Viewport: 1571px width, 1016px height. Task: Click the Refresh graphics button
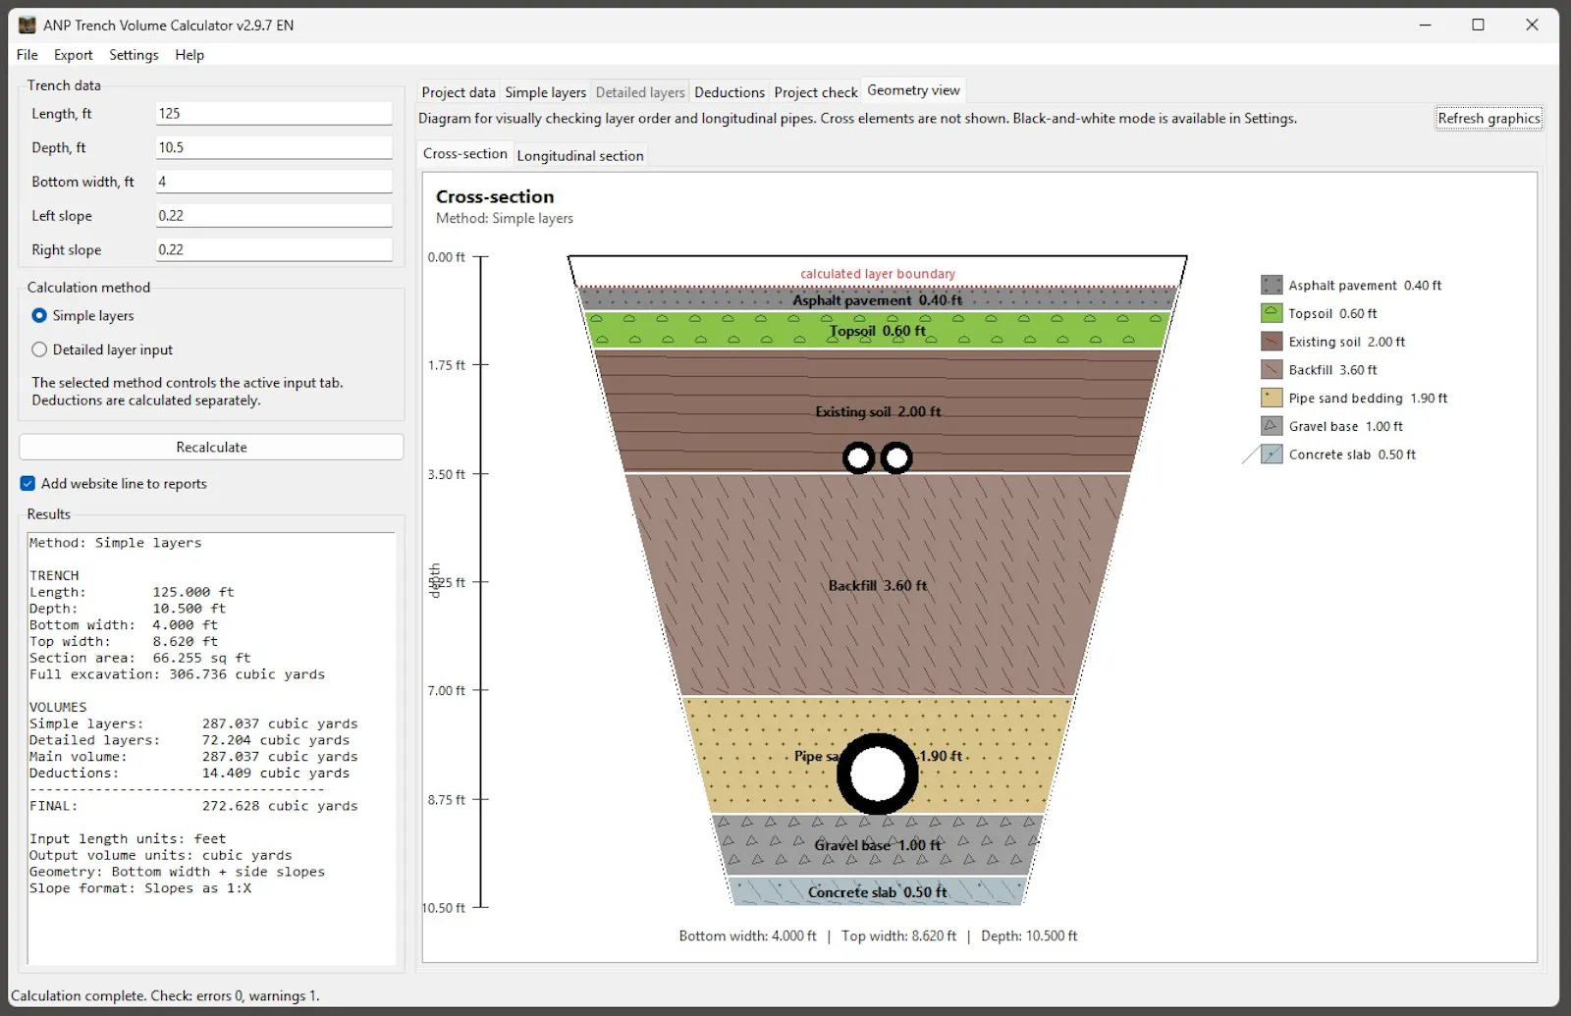pos(1489,119)
